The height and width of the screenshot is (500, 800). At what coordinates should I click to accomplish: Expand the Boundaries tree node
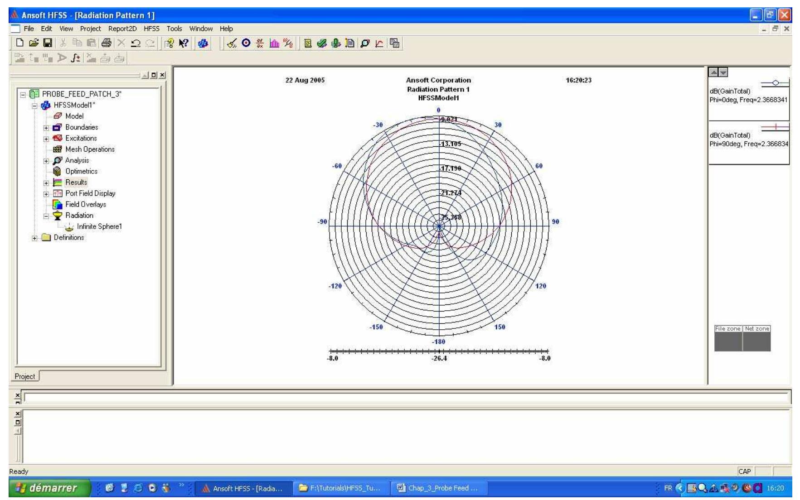pos(46,128)
